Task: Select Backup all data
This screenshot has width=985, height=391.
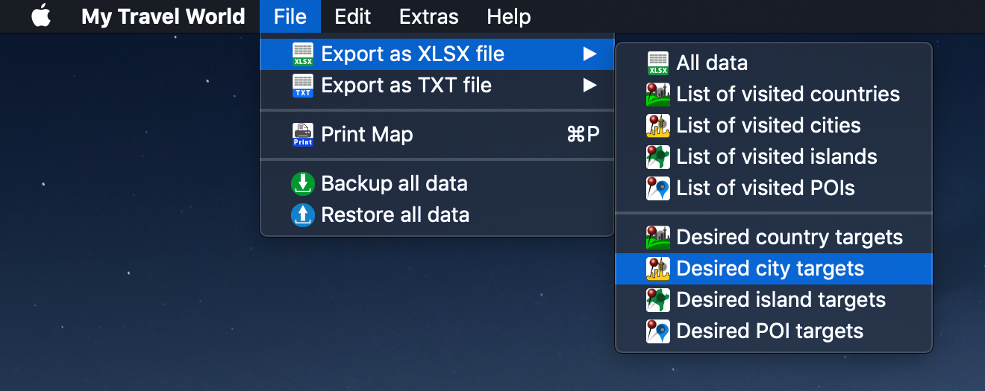Action: [437, 184]
